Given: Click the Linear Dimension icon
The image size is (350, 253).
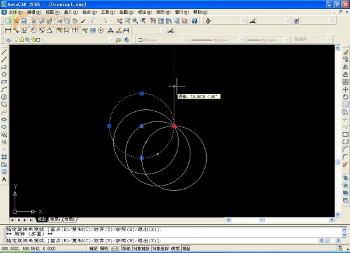Looking at the screenshot, I should (x=8, y=31).
